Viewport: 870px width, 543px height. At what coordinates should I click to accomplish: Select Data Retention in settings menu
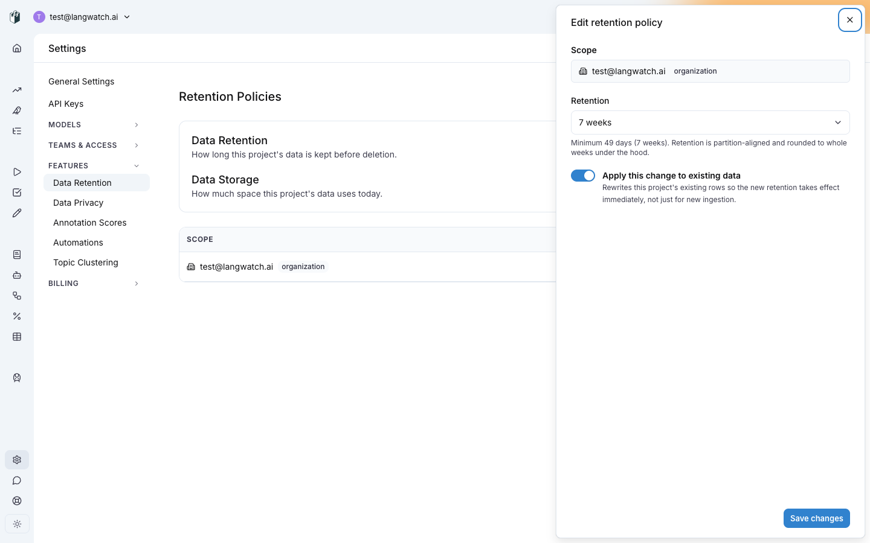97,183
